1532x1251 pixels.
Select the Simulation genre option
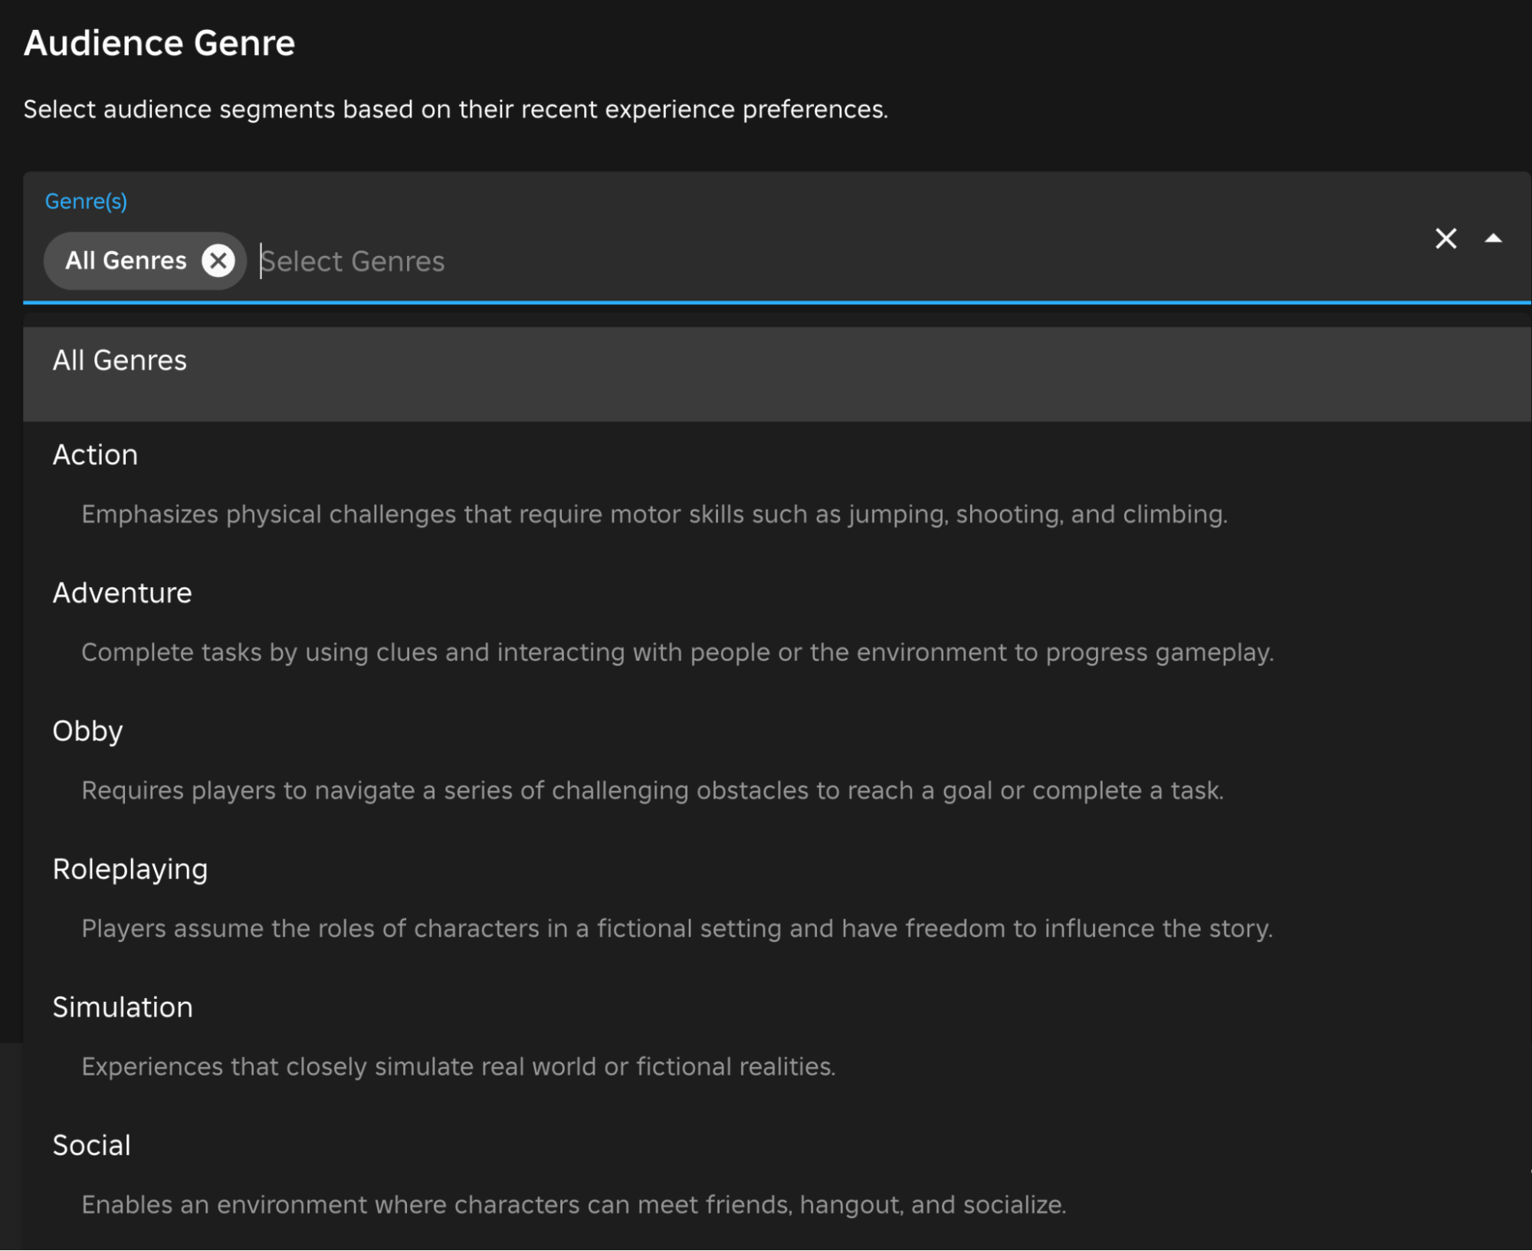(x=123, y=1007)
